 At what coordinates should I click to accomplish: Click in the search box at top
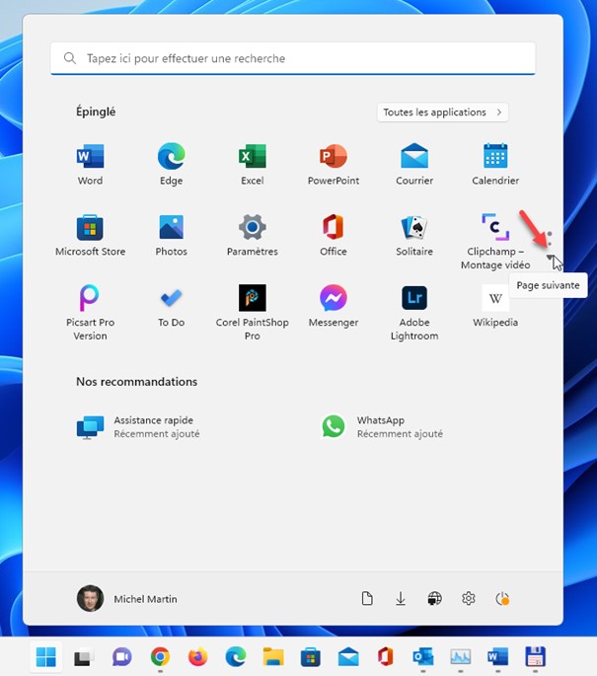click(293, 58)
